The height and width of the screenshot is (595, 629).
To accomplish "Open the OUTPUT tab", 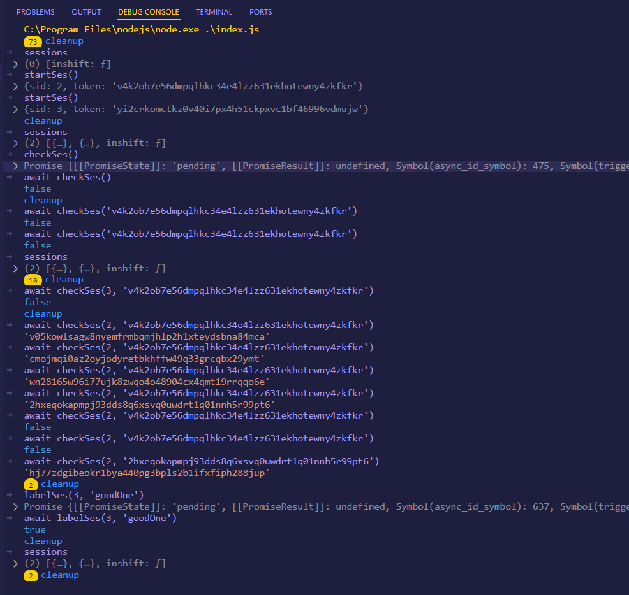I will 86,12.
